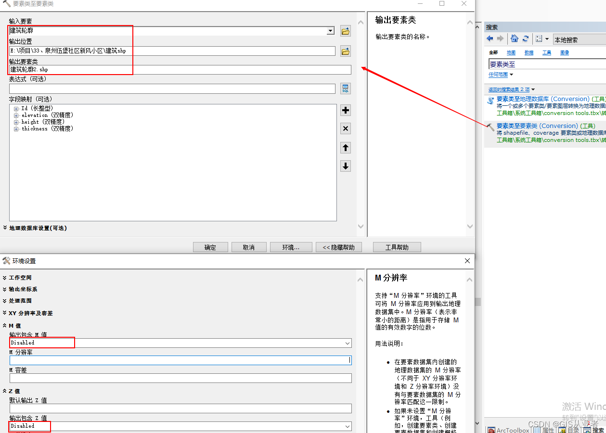Open the 输入要素 dropdown list
The image size is (606, 433).
330,31
